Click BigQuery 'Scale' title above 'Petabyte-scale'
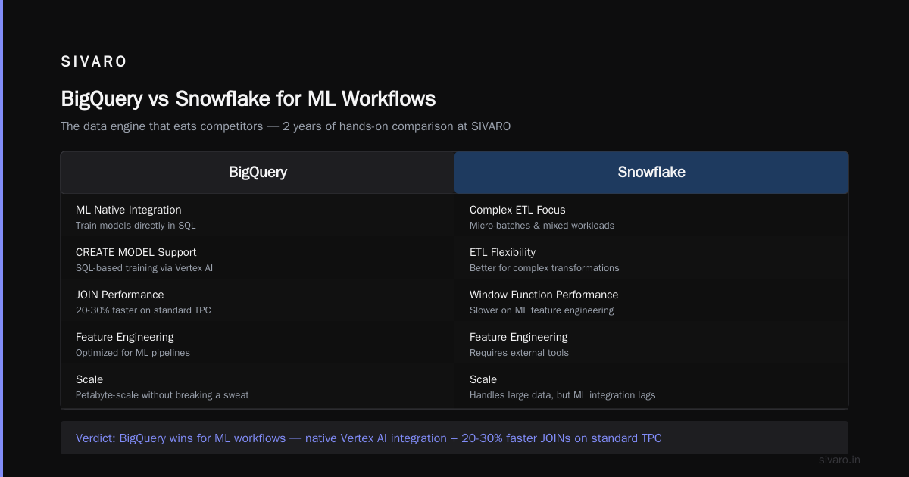The height and width of the screenshot is (477, 909). point(89,379)
